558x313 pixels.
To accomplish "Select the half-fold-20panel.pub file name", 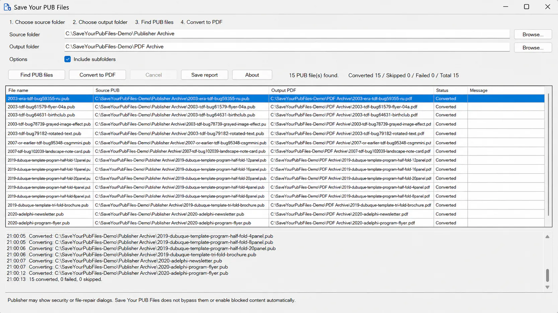I will pos(49,178).
